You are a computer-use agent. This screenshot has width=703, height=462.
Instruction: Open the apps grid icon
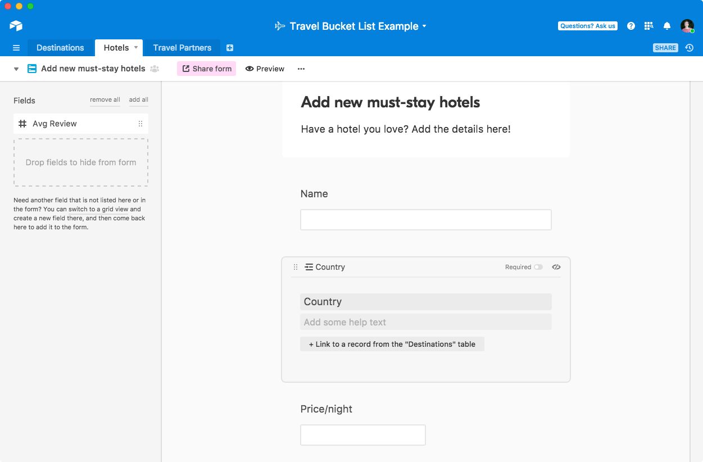648,26
